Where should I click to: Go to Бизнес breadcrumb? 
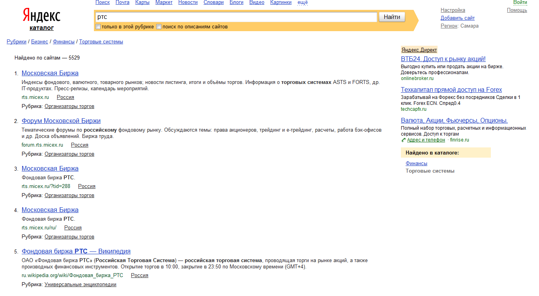coord(39,42)
